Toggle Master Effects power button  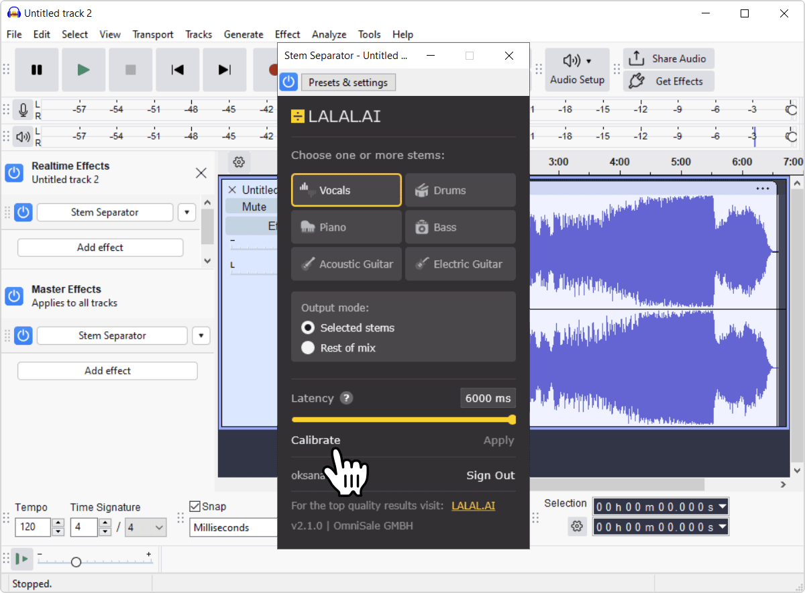tap(14, 296)
